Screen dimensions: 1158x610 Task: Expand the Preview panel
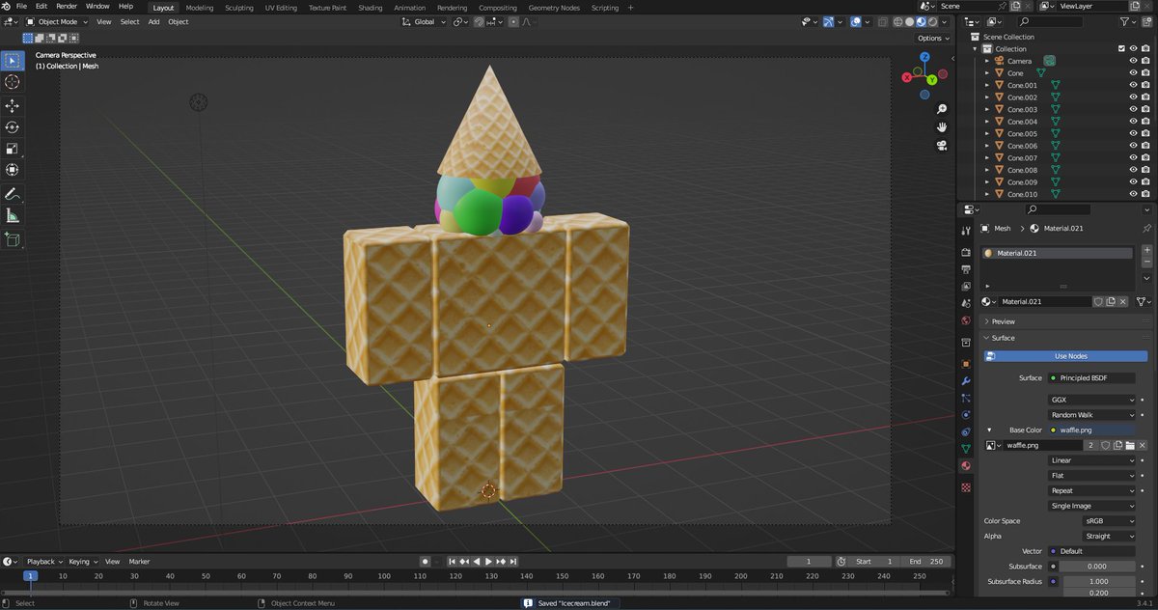1003,321
